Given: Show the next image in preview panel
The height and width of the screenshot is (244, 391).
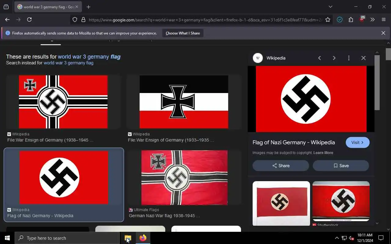Looking at the screenshot, I should point(334,58).
